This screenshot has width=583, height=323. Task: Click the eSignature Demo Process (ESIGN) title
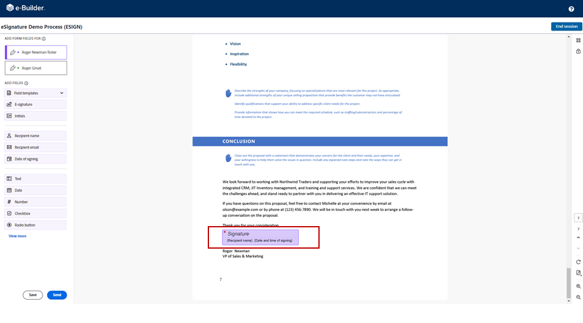point(42,27)
